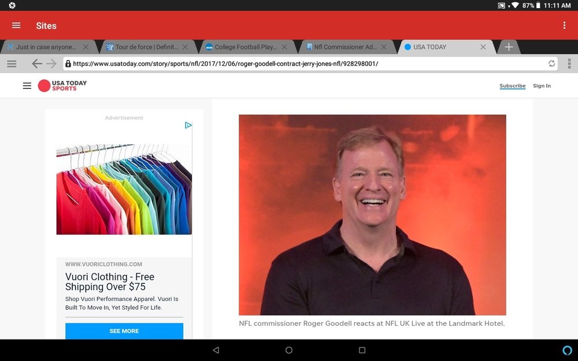Open the Vuori Clothing Free Shipping headline

point(110,282)
